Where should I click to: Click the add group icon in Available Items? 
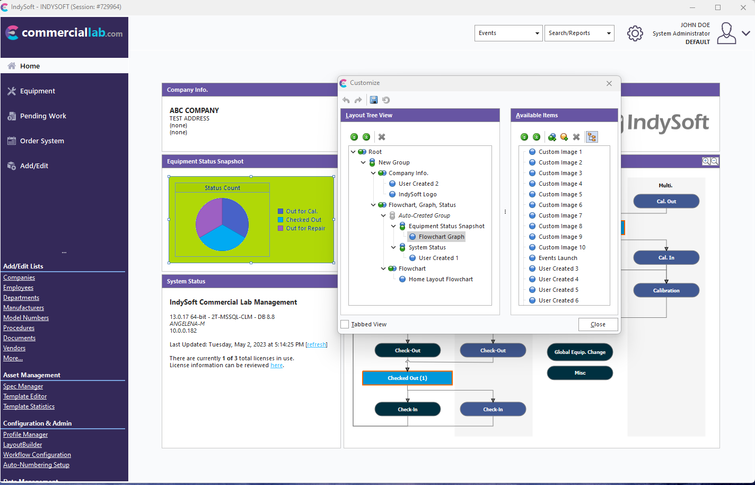click(552, 137)
